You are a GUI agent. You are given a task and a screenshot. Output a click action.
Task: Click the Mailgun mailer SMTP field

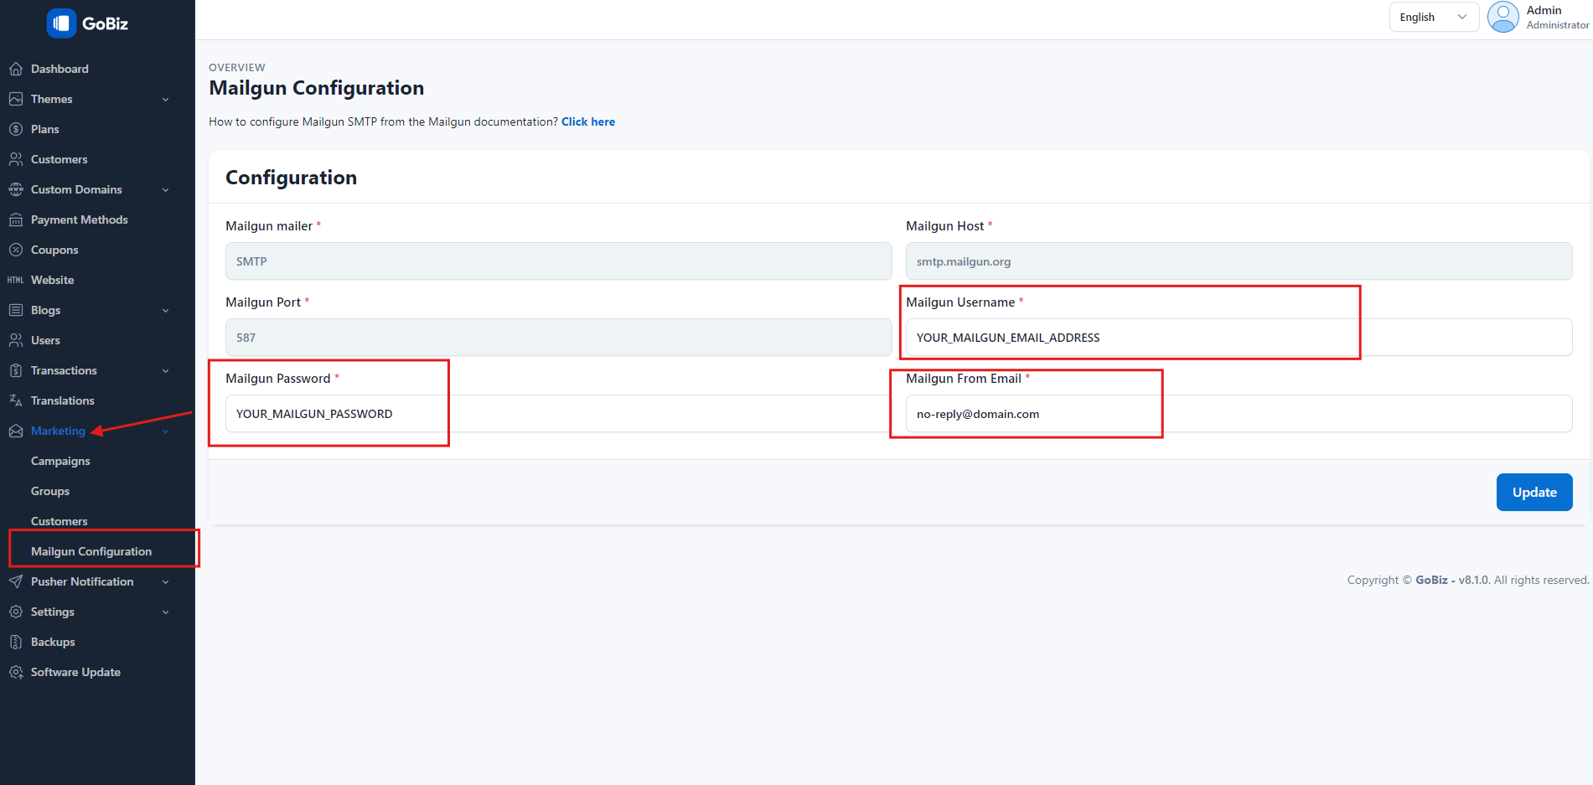point(558,261)
